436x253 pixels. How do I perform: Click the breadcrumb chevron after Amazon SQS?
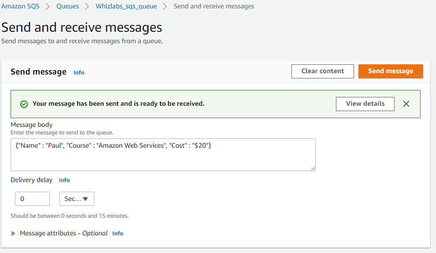(x=48, y=7)
